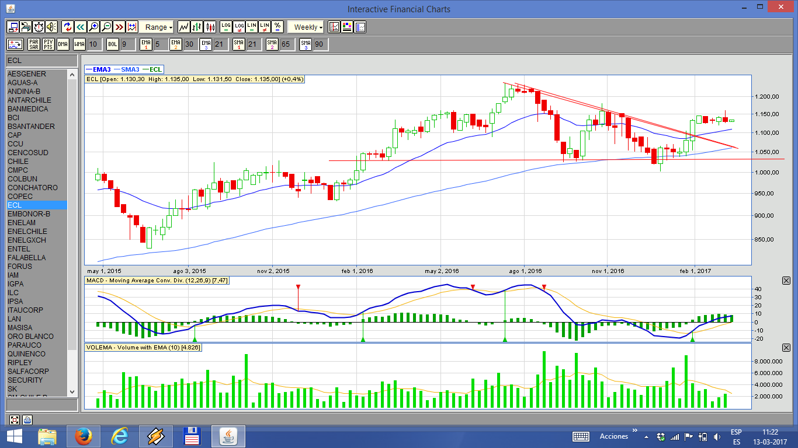The image size is (798, 448).
Task: Select COPEC in the stock list
Action: tap(20, 197)
